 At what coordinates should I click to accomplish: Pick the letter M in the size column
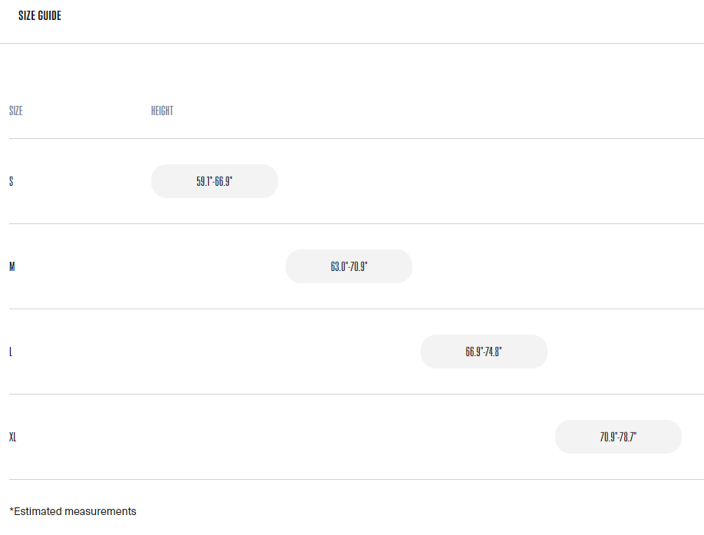12,267
